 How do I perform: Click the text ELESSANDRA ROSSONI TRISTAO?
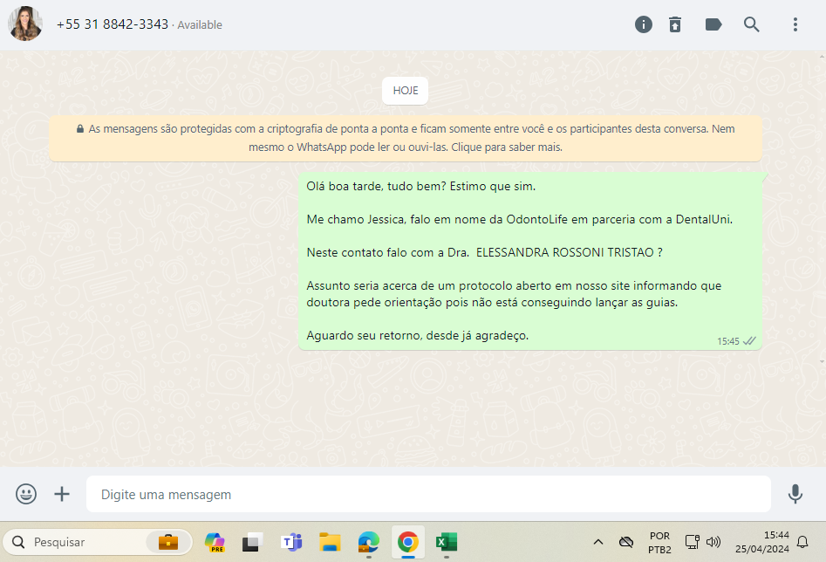(x=564, y=252)
